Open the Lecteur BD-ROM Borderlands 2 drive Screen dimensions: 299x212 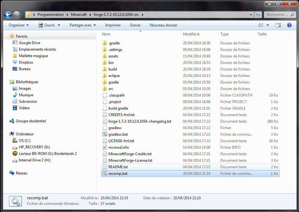48,154
